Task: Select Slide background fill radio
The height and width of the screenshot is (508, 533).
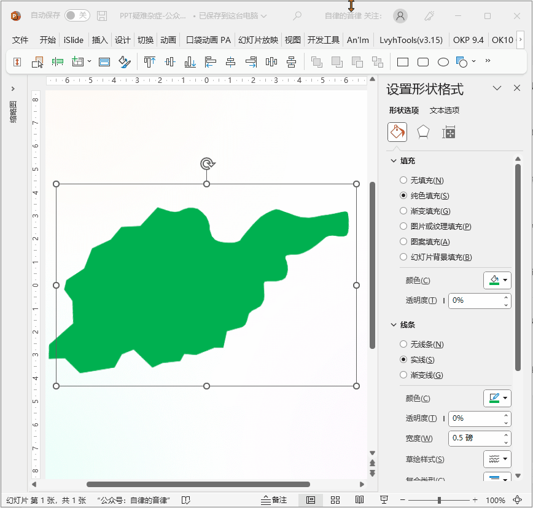Action: 403,257
